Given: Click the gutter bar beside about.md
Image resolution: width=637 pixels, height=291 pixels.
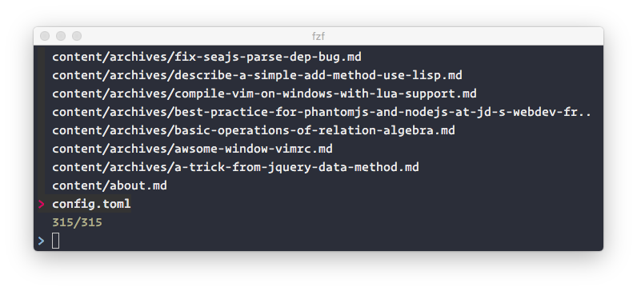Looking at the screenshot, I should pos(41,185).
